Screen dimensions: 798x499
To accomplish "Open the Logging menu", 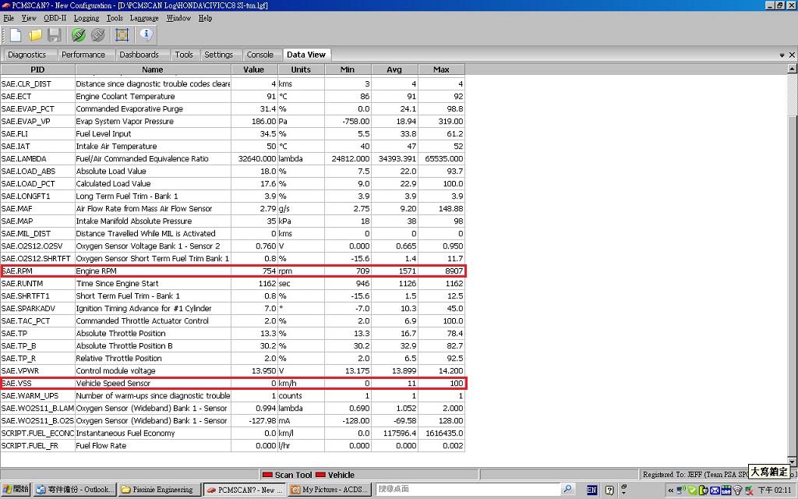I will tap(87, 18).
